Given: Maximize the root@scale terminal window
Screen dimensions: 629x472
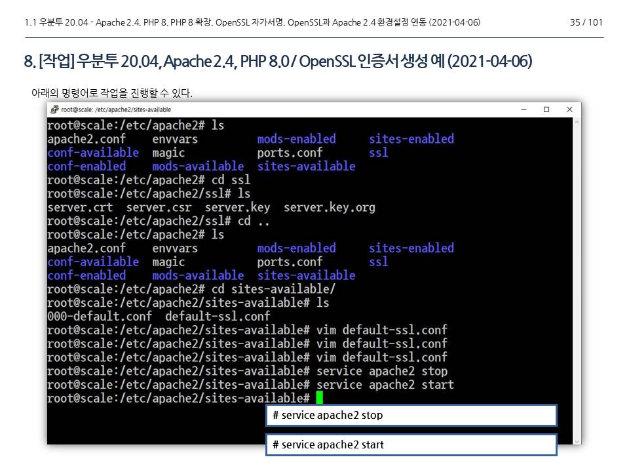Looking at the screenshot, I should [546, 109].
